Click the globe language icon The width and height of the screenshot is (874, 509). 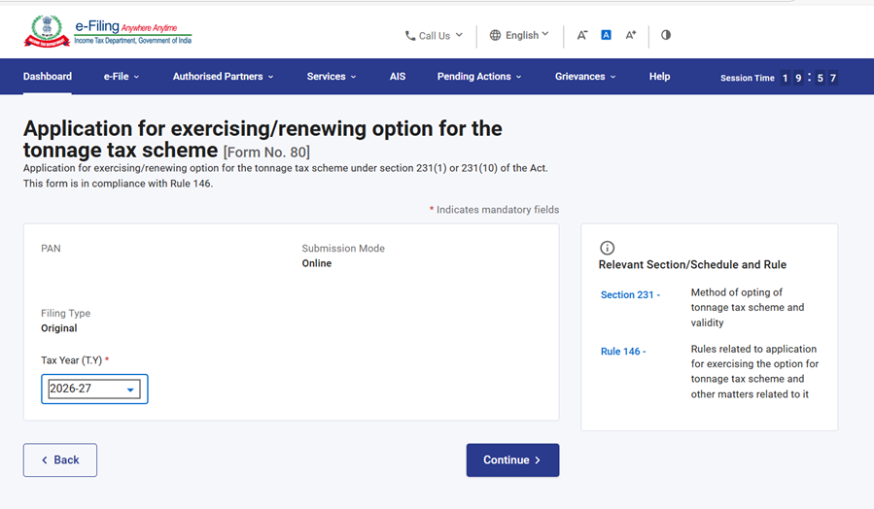[495, 35]
